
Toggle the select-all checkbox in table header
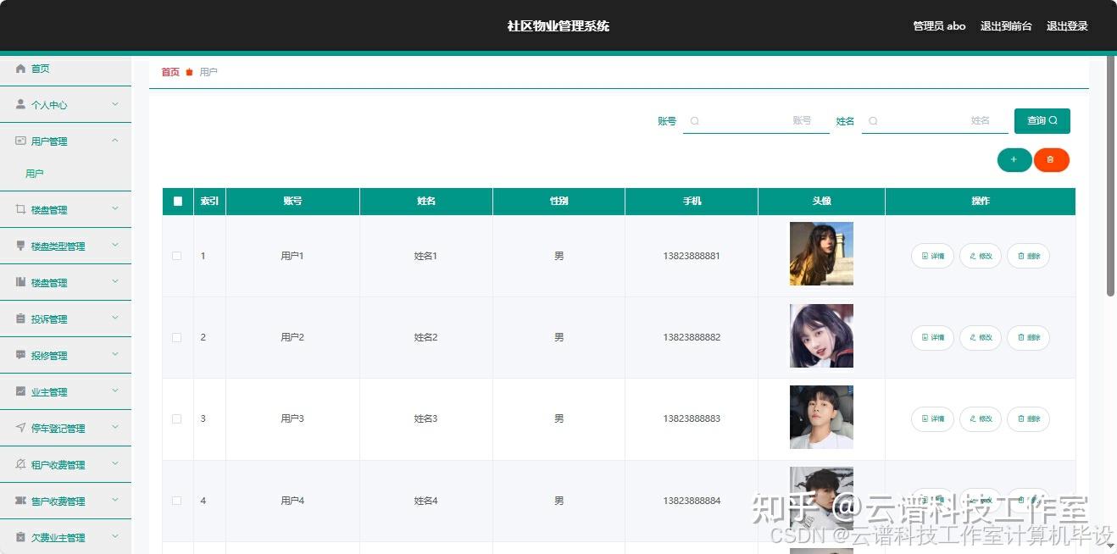(x=176, y=201)
